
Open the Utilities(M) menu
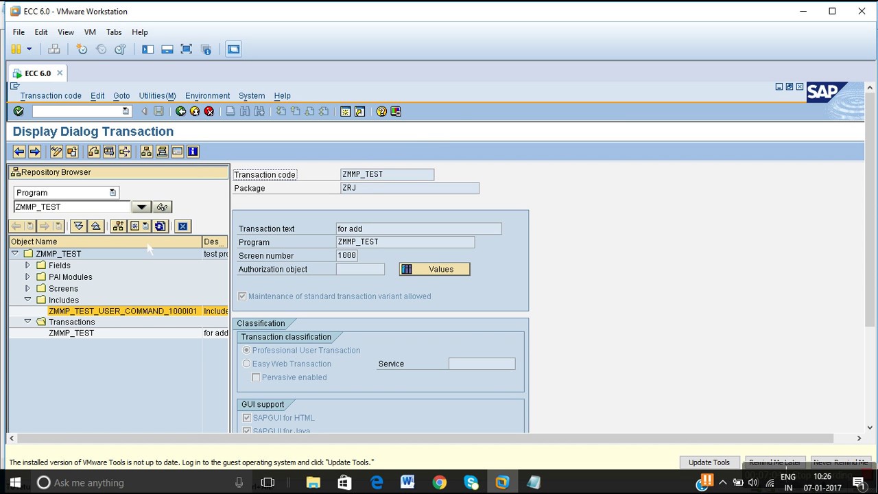[157, 96]
